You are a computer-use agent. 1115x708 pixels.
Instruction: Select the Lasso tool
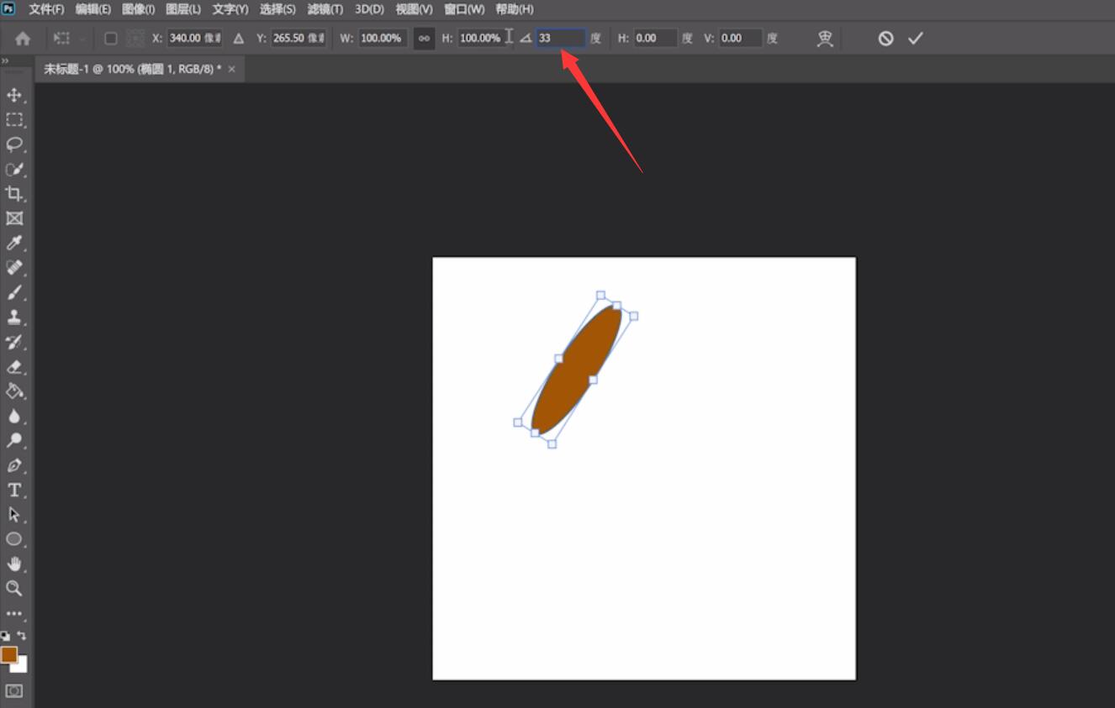click(x=14, y=144)
